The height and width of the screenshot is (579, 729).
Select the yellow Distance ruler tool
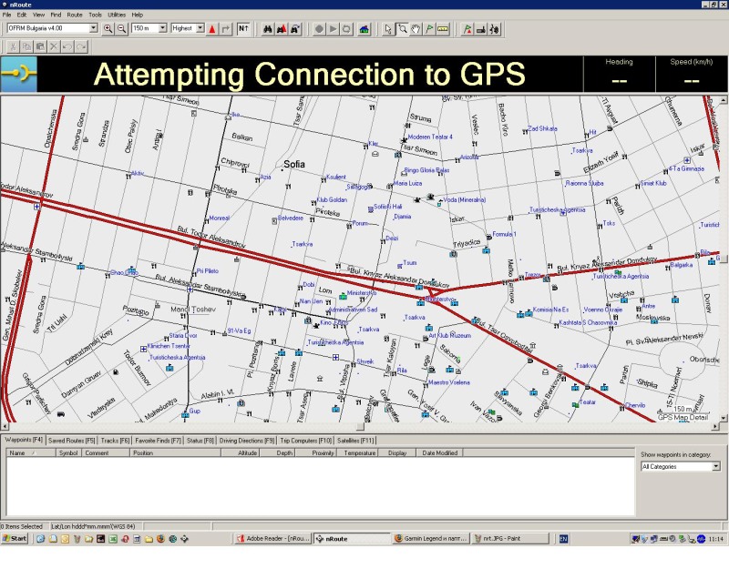point(443,29)
